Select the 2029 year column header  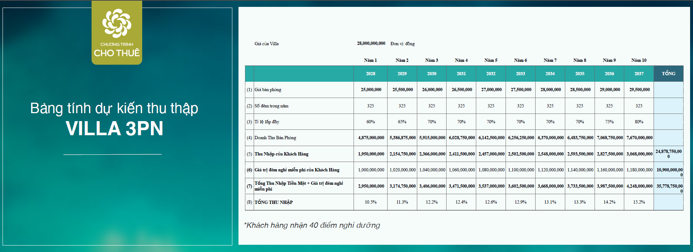click(402, 74)
